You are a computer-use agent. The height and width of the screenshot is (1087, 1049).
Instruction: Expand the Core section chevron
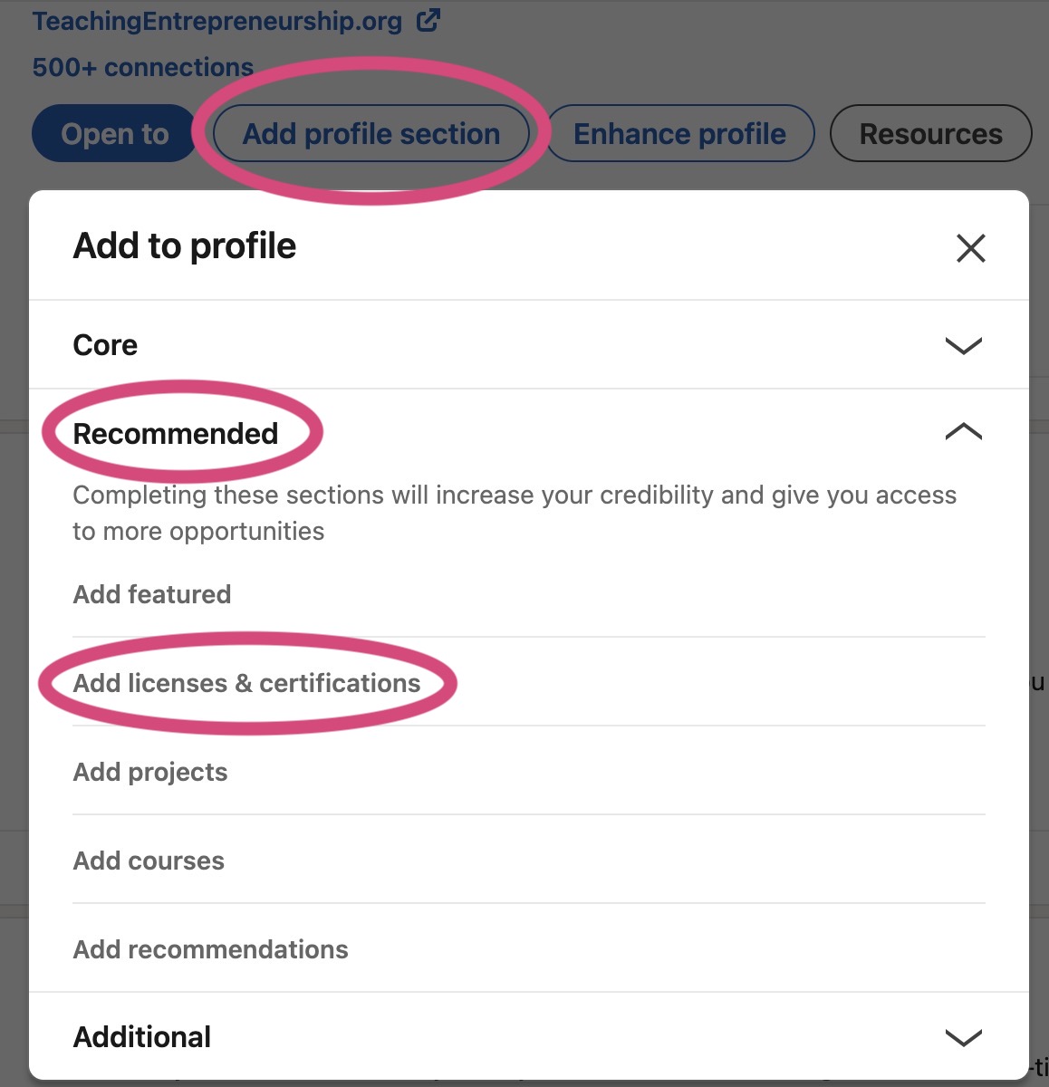point(963,345)
